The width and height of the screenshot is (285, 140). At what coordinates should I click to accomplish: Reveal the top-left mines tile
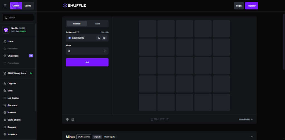[148, 29]
